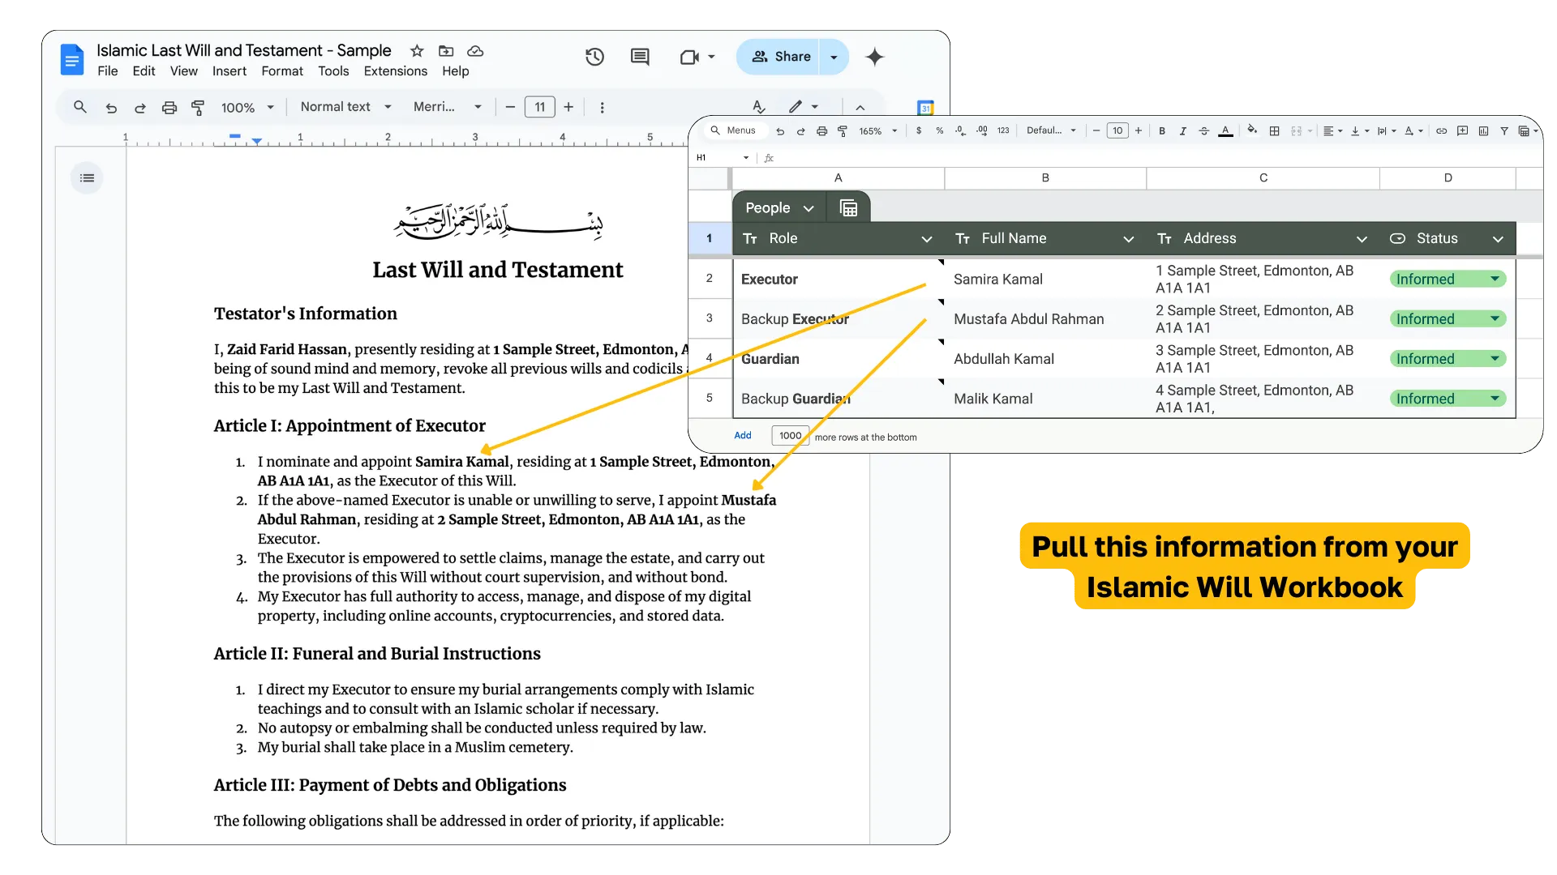Image resolution: width=1557 pixels, height=875 pixels.
Task: Format as currency in Sheets
Action: [919, 130]
